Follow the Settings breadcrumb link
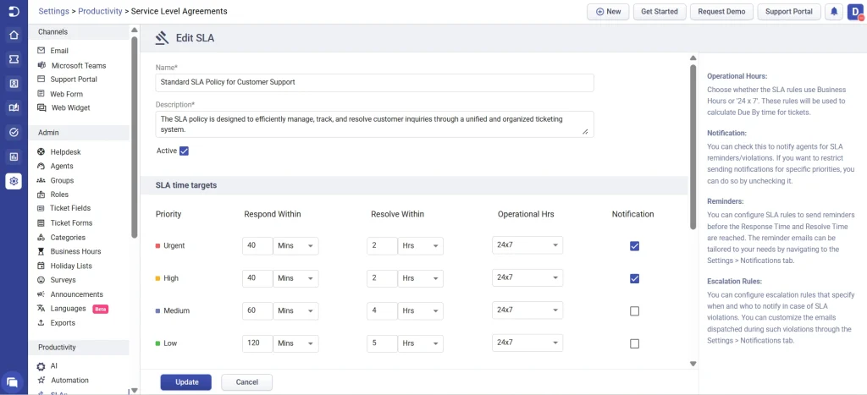This screenshot has width=867, height=395. coord(53,11)
